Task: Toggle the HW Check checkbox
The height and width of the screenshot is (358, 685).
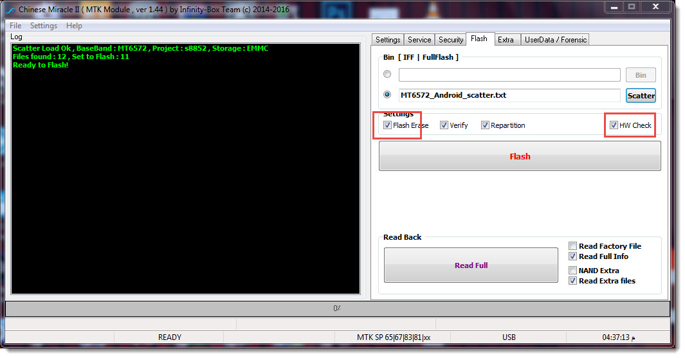Action: (x=614, y=125)
